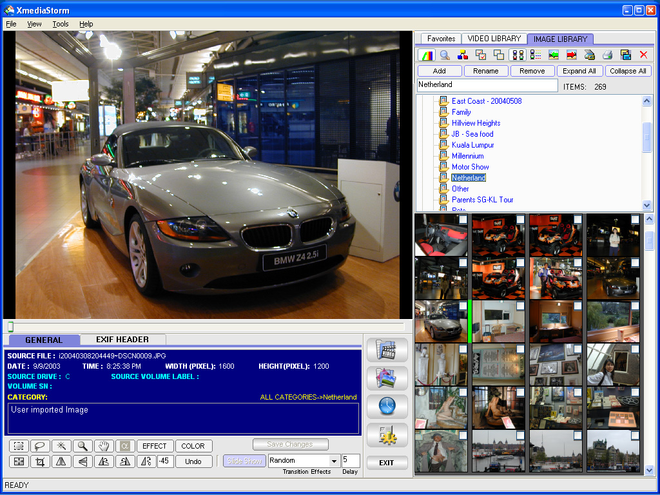Switch to the VIDEO LIBRARY tab

pos(494,39)
